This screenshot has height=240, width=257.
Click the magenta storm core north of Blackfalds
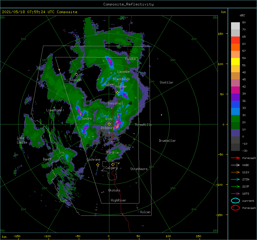coord(110,61)
